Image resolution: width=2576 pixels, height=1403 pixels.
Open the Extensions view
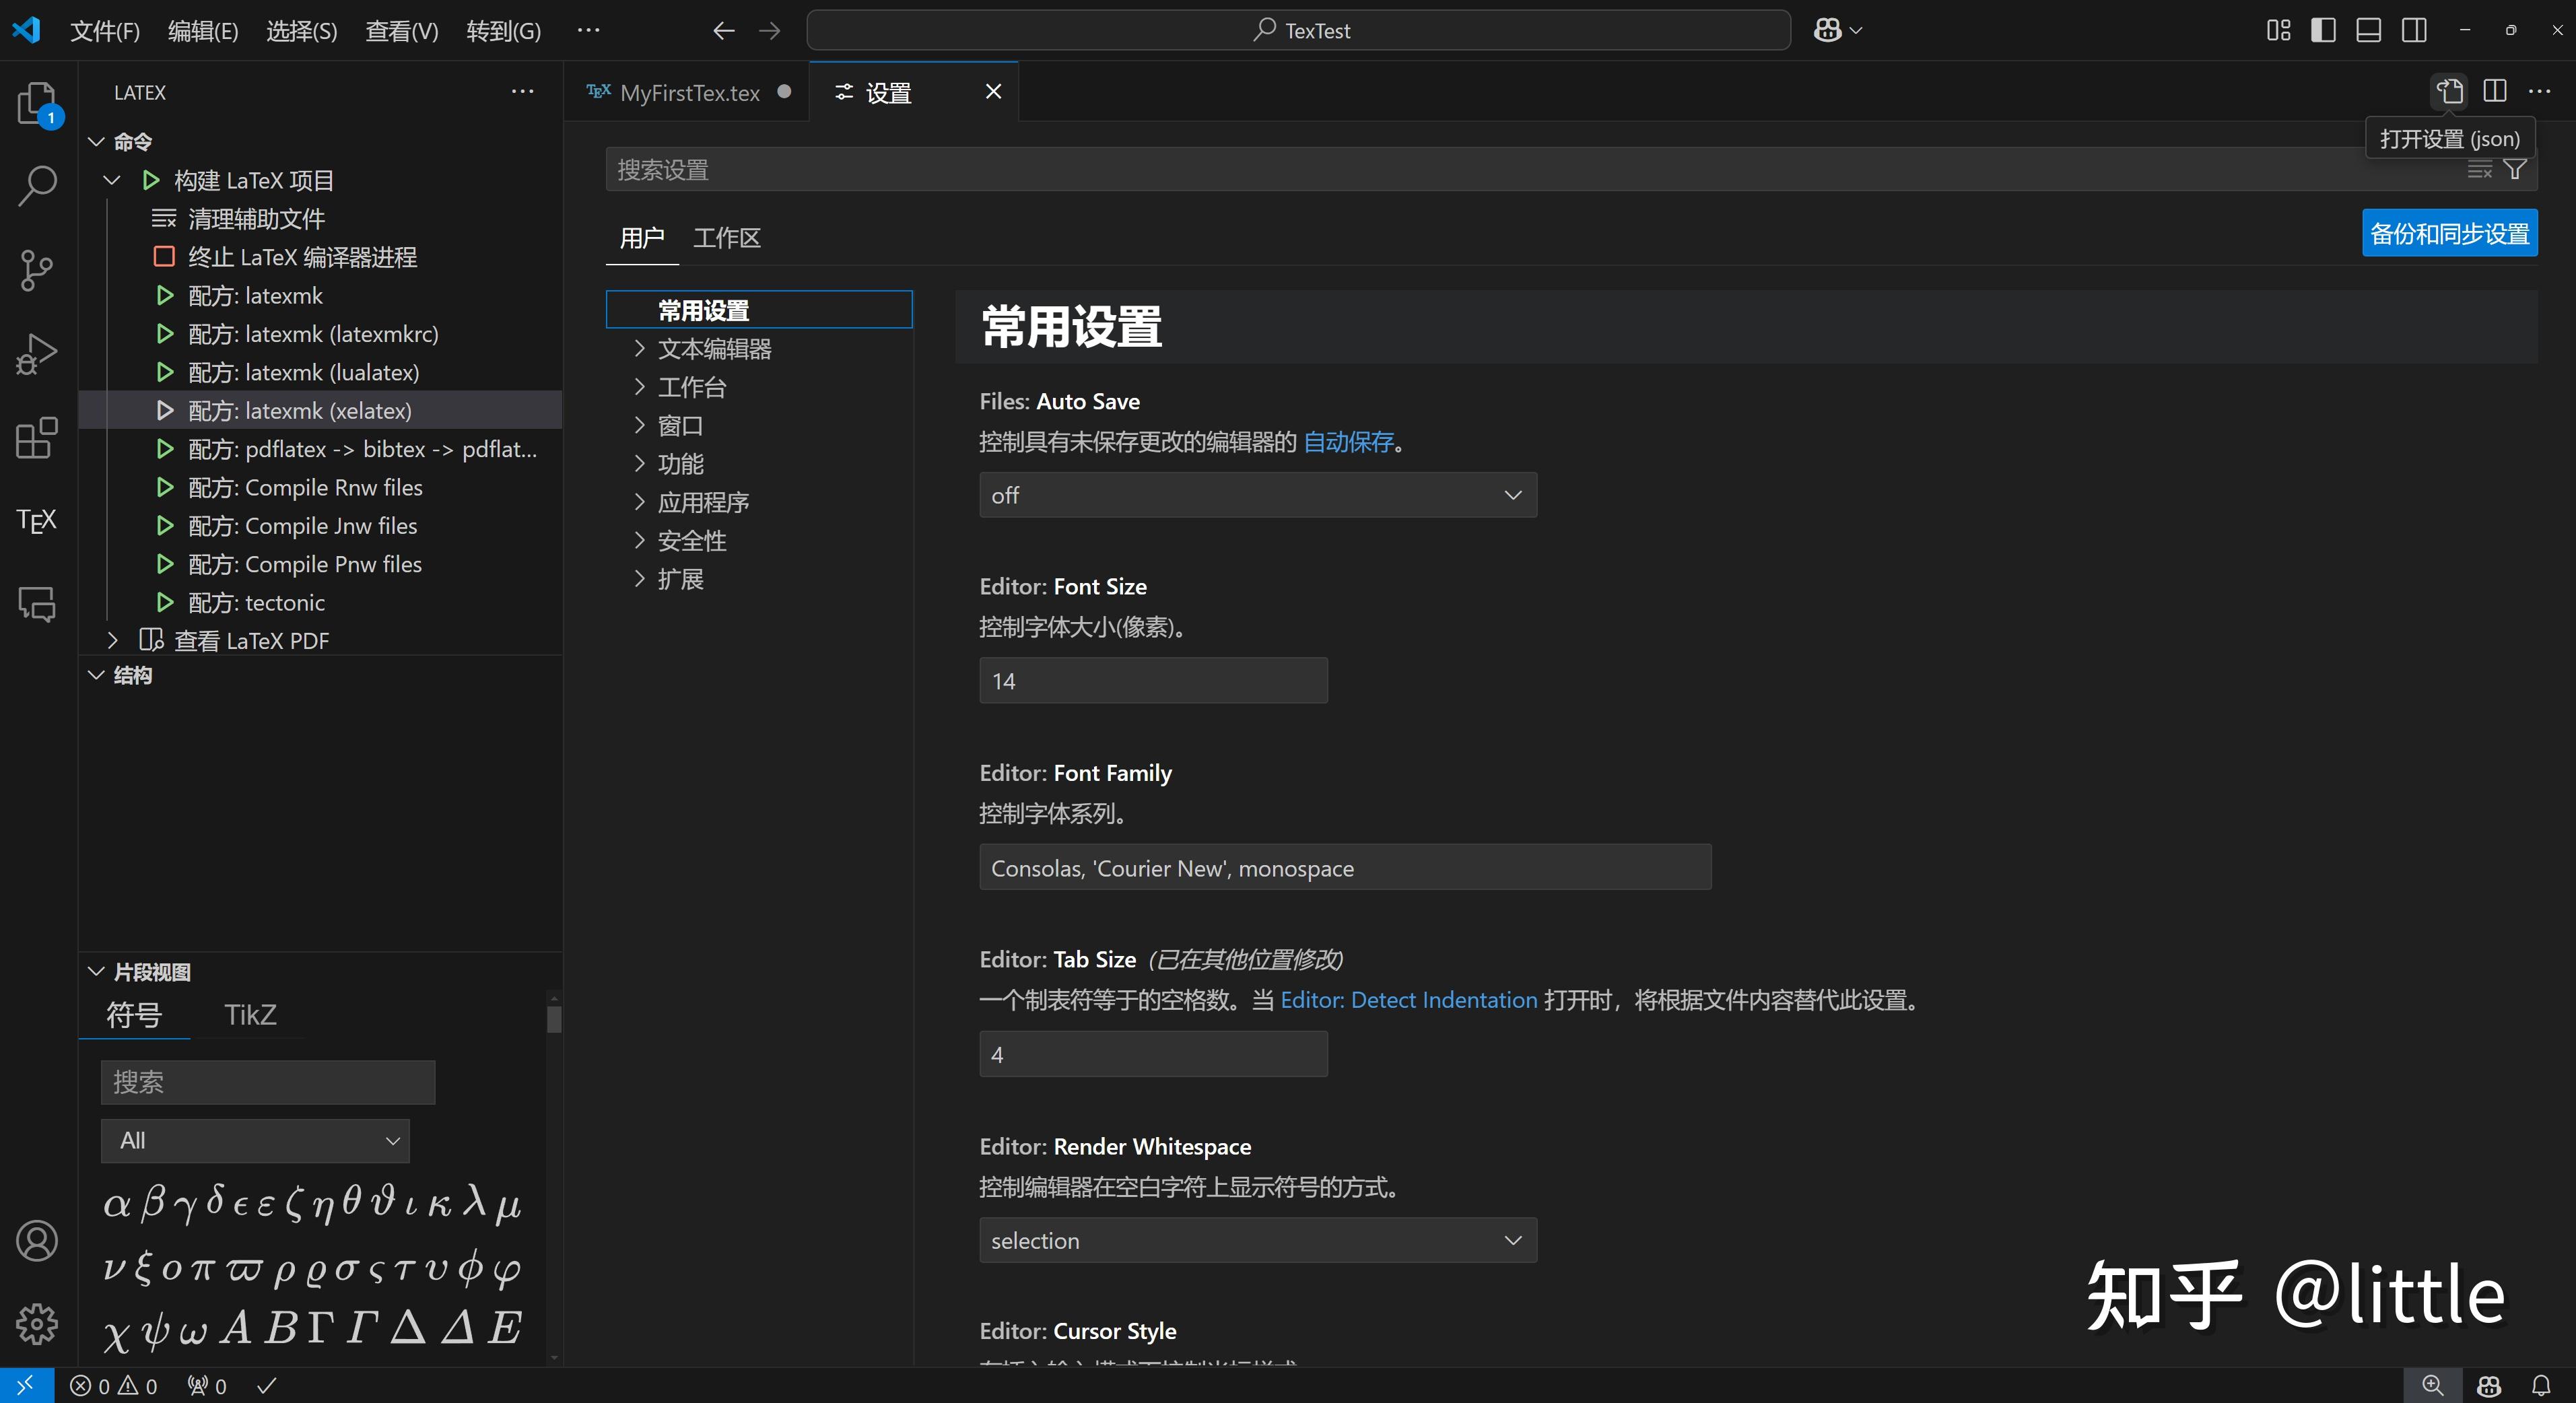tap(36, 438)
